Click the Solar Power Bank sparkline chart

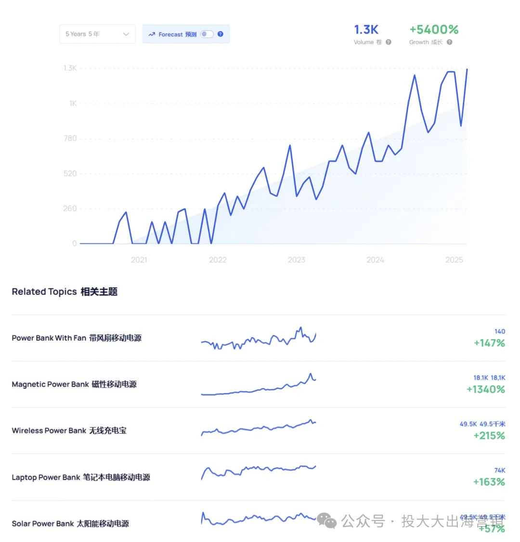[259, 518]
